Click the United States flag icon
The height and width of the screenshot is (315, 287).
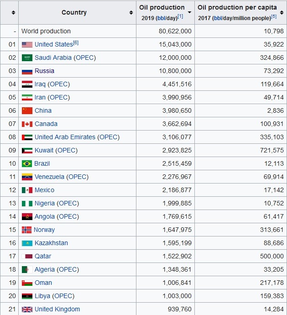pyautogui.click(x=27, y=45)
